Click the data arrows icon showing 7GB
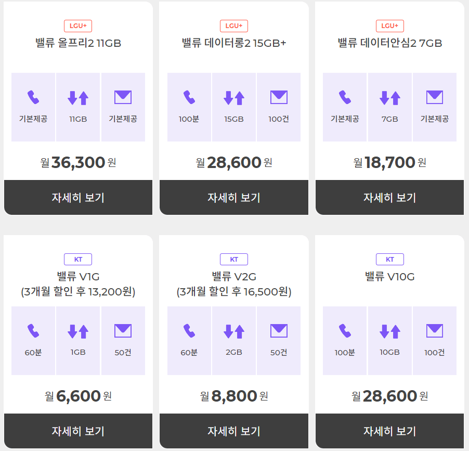The image size is (469, 451). click(389, 97)
